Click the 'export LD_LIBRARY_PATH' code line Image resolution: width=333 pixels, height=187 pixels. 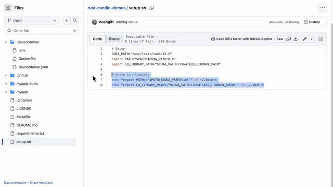(166, 64)
